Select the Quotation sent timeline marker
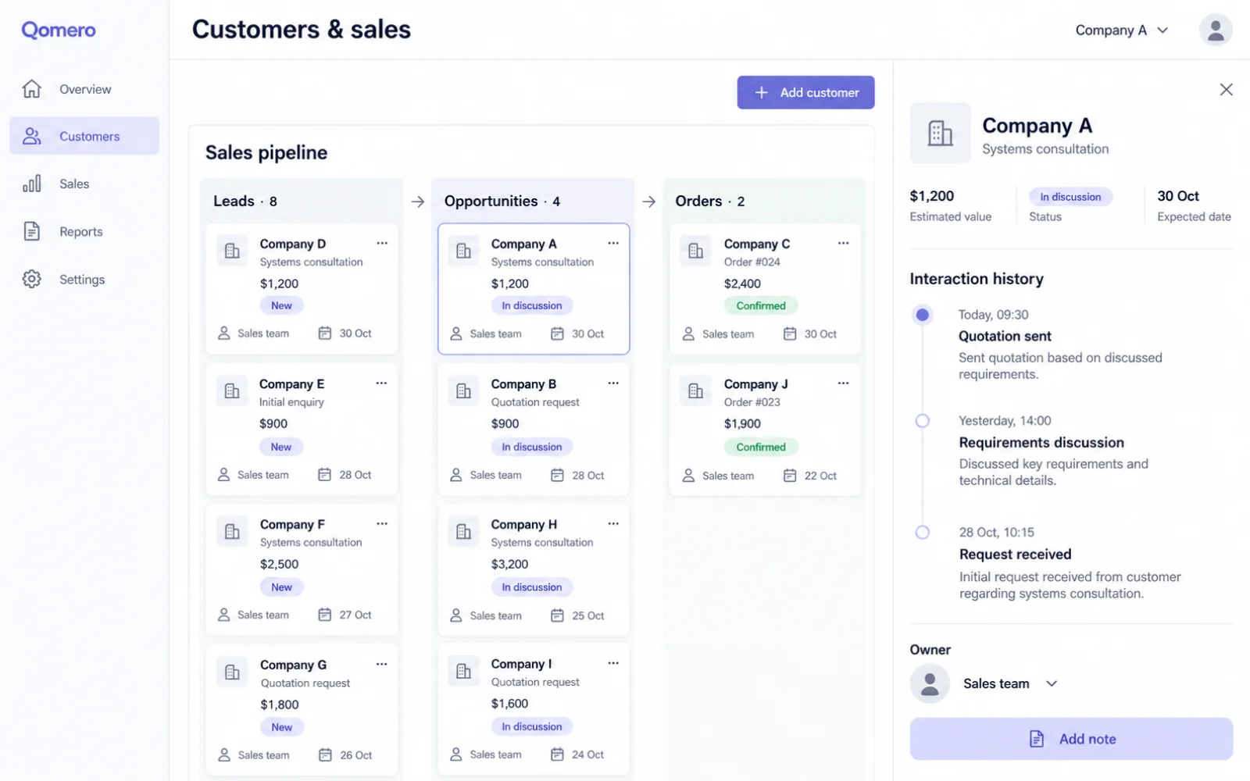Image resolution: width=1250 pixels, height=781 pixels. [923, 315]
